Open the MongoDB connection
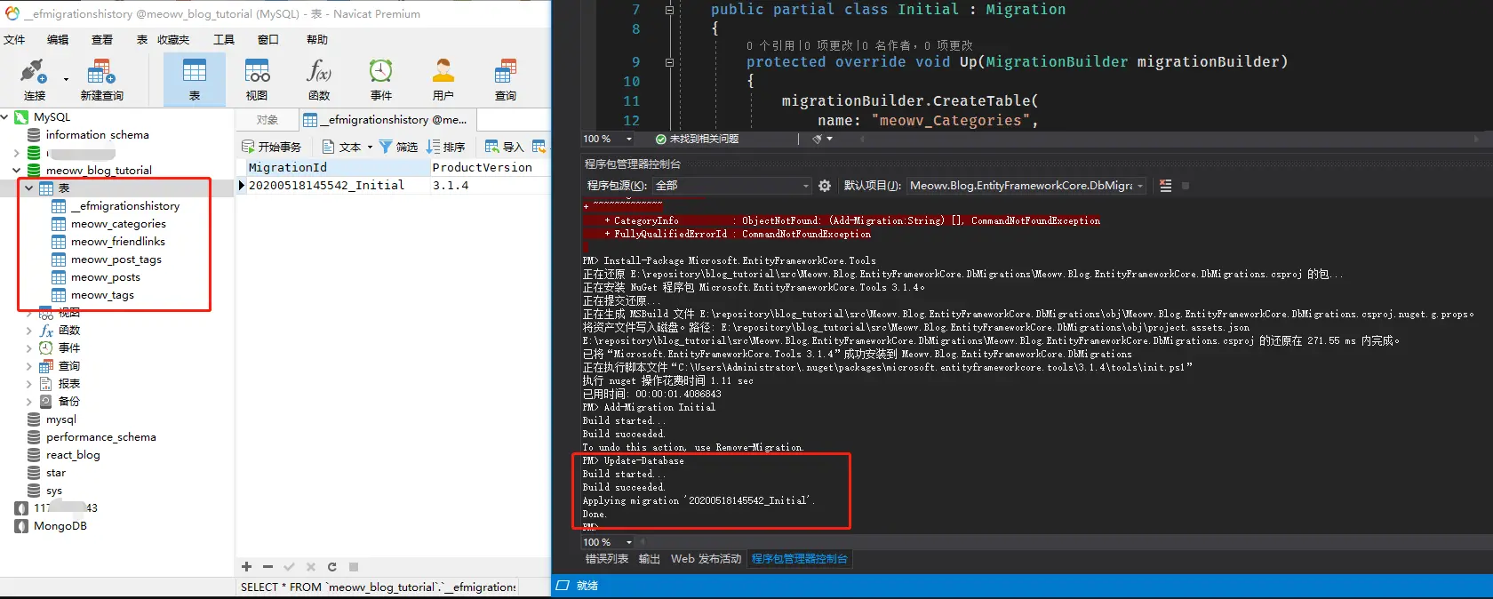1493x599 pixels. point(60,526)
